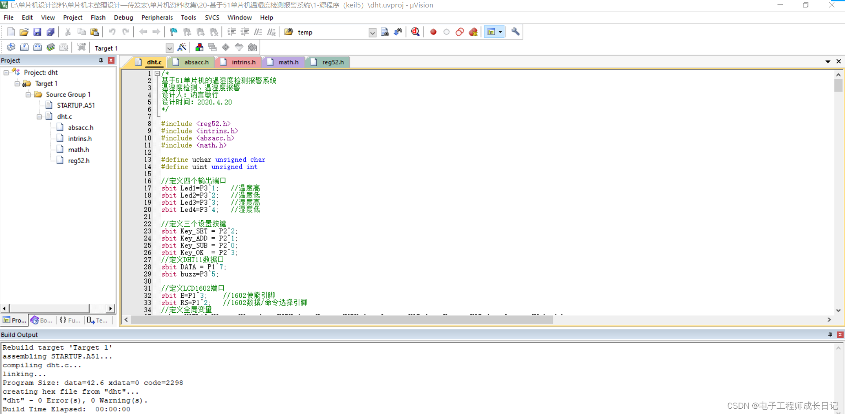
Task: Click the Cut scissors icon
Action: [x=68, y=32]
